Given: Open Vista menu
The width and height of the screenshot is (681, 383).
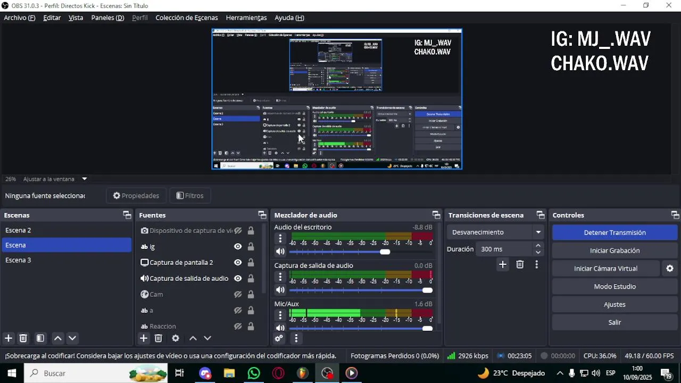Looking at the screenshot, I should (76, 18).
